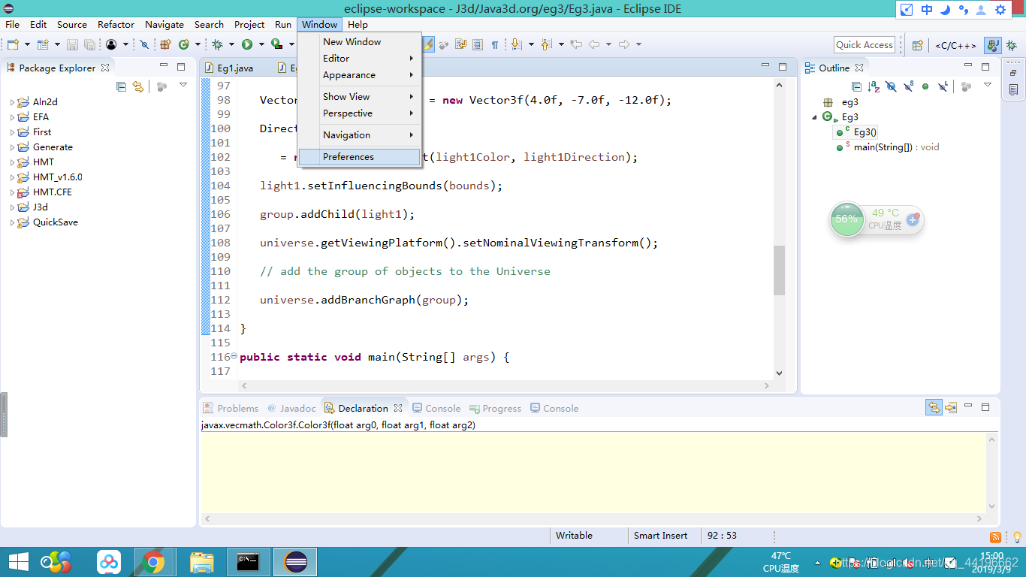Viewport: 1026px width, 577px height.
Task: Open File Explorer from the taskbar
Action: point(201,561)
